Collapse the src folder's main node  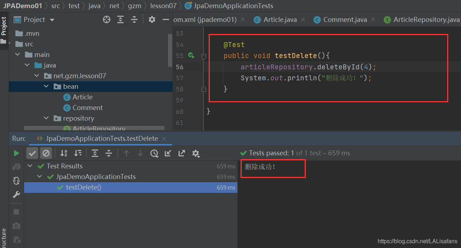pos(17,55)
